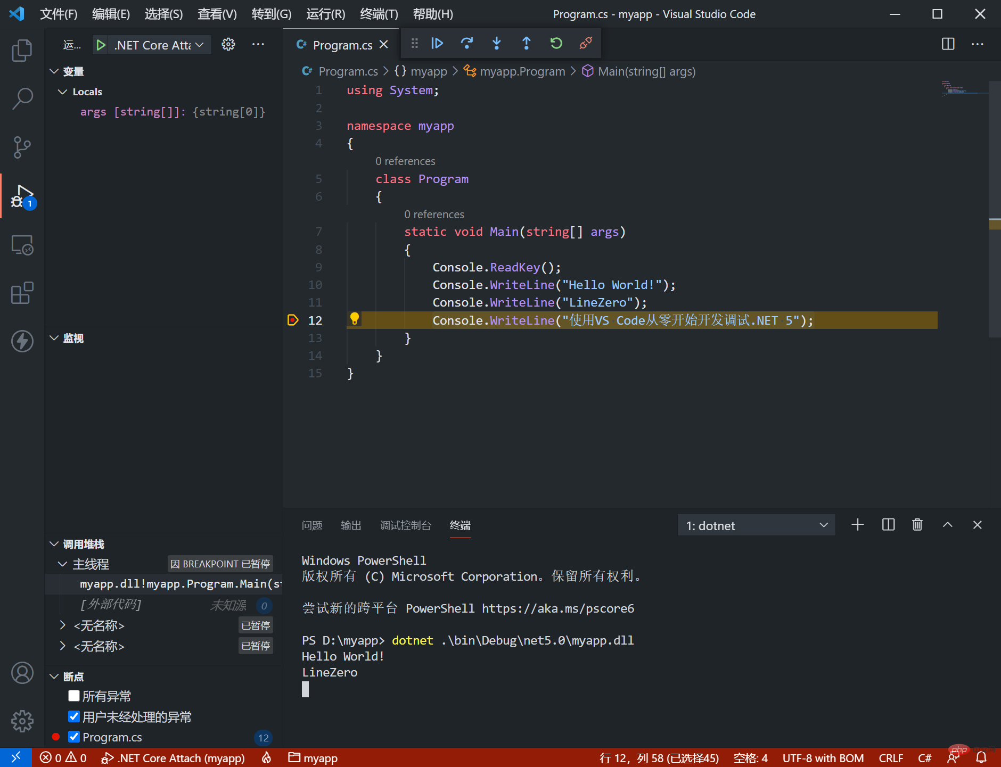Enable the 所有异常 checkbox
Image resolution: width=1001 pixels, height=767 pixels.
[74, 696]
